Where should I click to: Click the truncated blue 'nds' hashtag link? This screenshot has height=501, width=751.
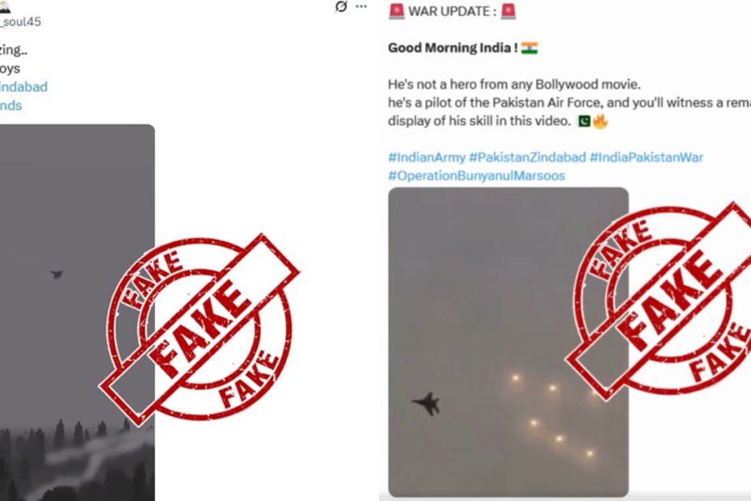[x=11, y=106]
